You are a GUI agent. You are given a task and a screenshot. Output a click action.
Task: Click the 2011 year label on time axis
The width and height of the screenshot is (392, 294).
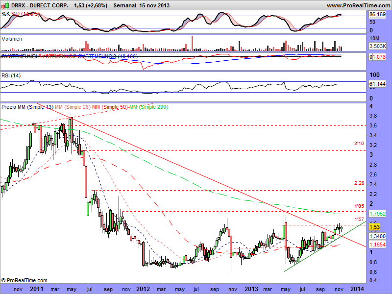pyautogui.click(x=38, y=289)
